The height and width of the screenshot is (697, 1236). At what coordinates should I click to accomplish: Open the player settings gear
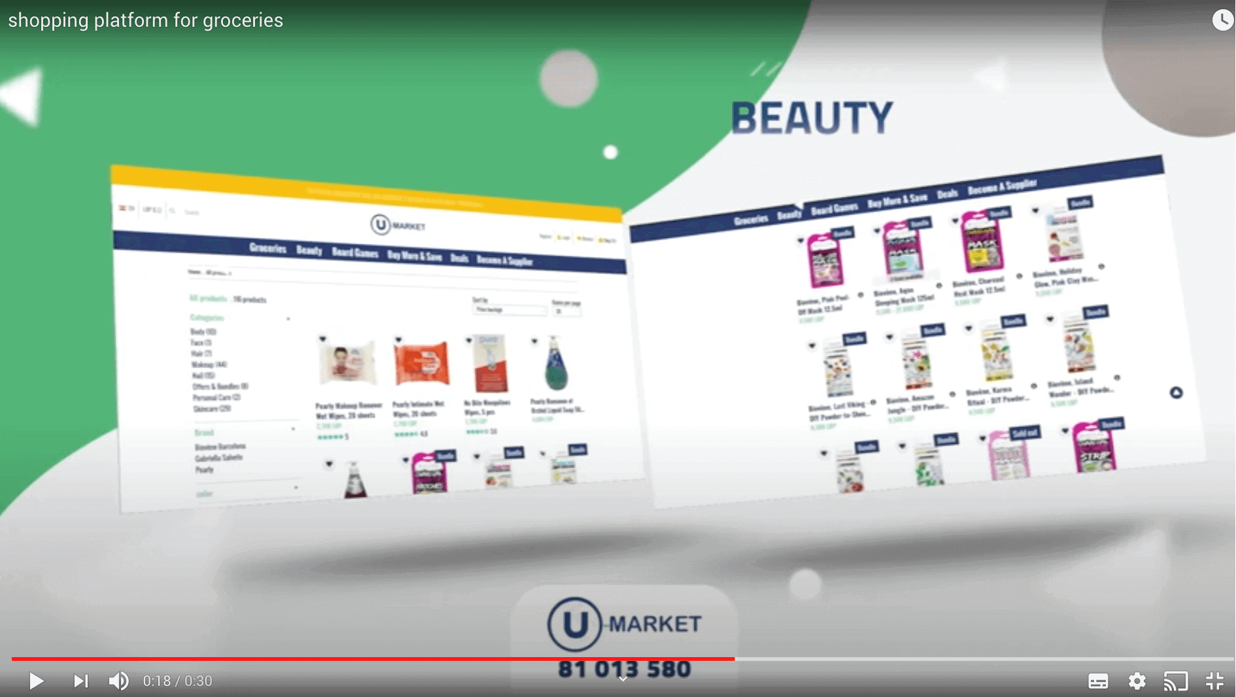(1137, 681)
